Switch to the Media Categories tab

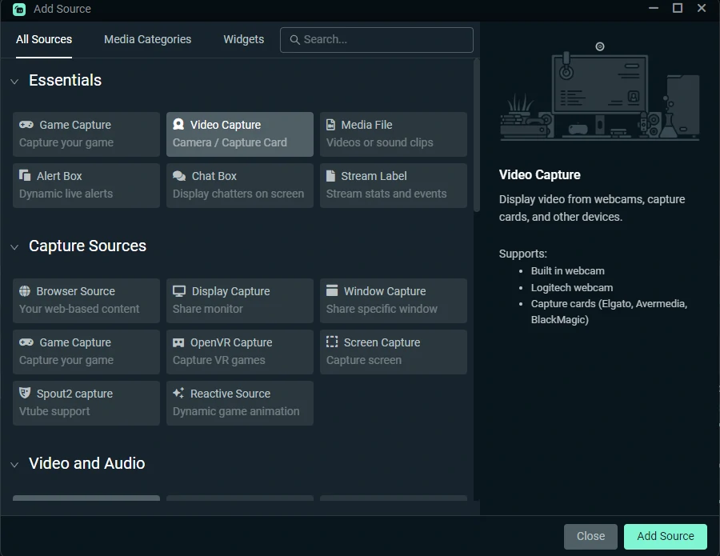coord(147,39)
